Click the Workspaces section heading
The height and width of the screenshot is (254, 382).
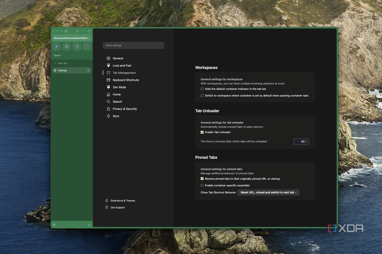[x=206, y=68]
